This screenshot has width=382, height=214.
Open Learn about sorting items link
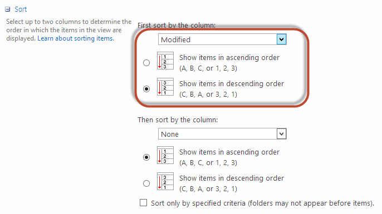pyautogui.click(x=76, y=38)
